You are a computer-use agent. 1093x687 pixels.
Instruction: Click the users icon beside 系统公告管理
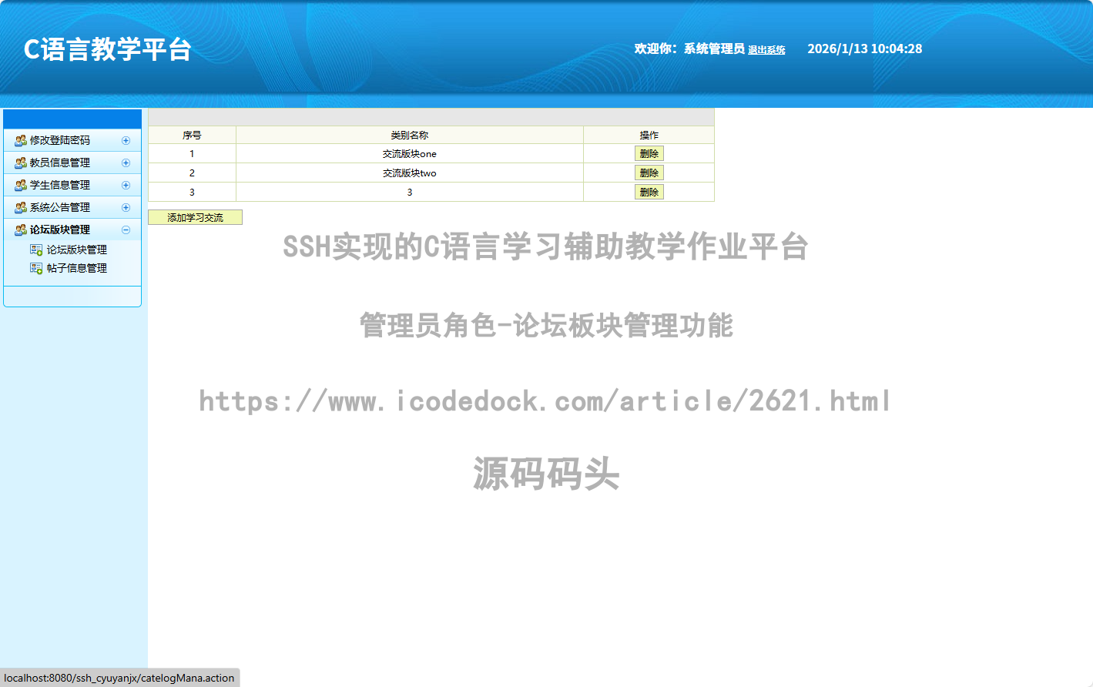point(21,208)
